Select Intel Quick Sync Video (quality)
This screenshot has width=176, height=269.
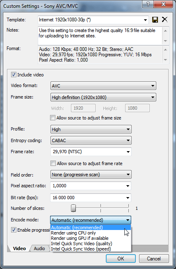point(91,244)
